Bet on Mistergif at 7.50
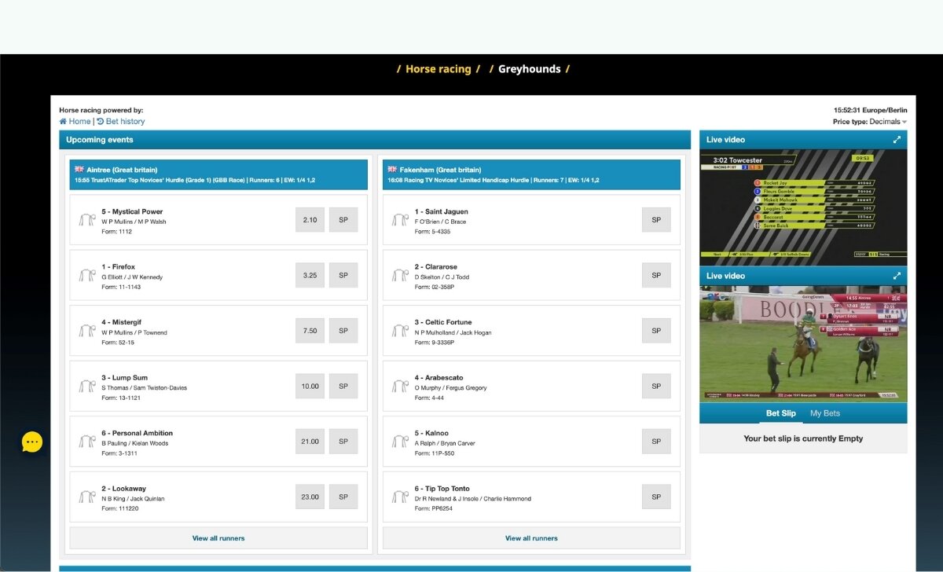This screenshot has width=943, height=572. (x=310, y=331)
